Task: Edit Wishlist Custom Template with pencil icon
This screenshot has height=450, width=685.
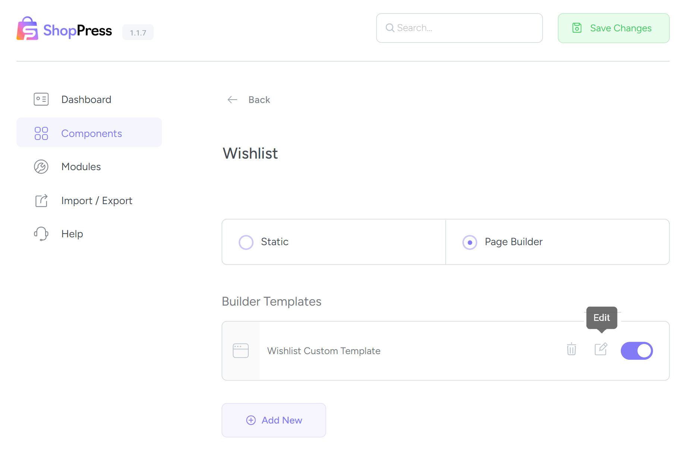Action: point(601,350)
